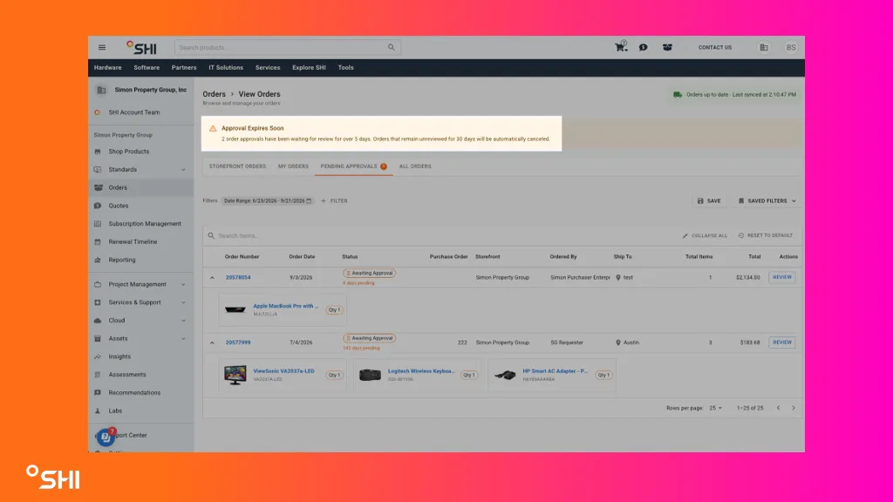Click the search magnifier icon in product search
The image size is (893, 502).
tap(392, 47)
